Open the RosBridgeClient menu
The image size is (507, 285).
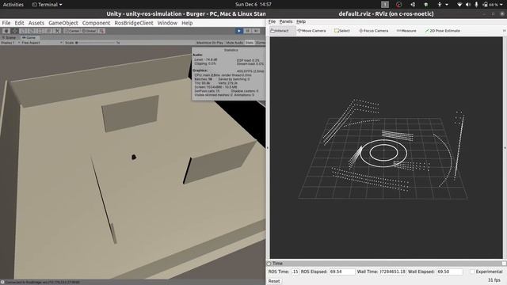click(134, 23)
